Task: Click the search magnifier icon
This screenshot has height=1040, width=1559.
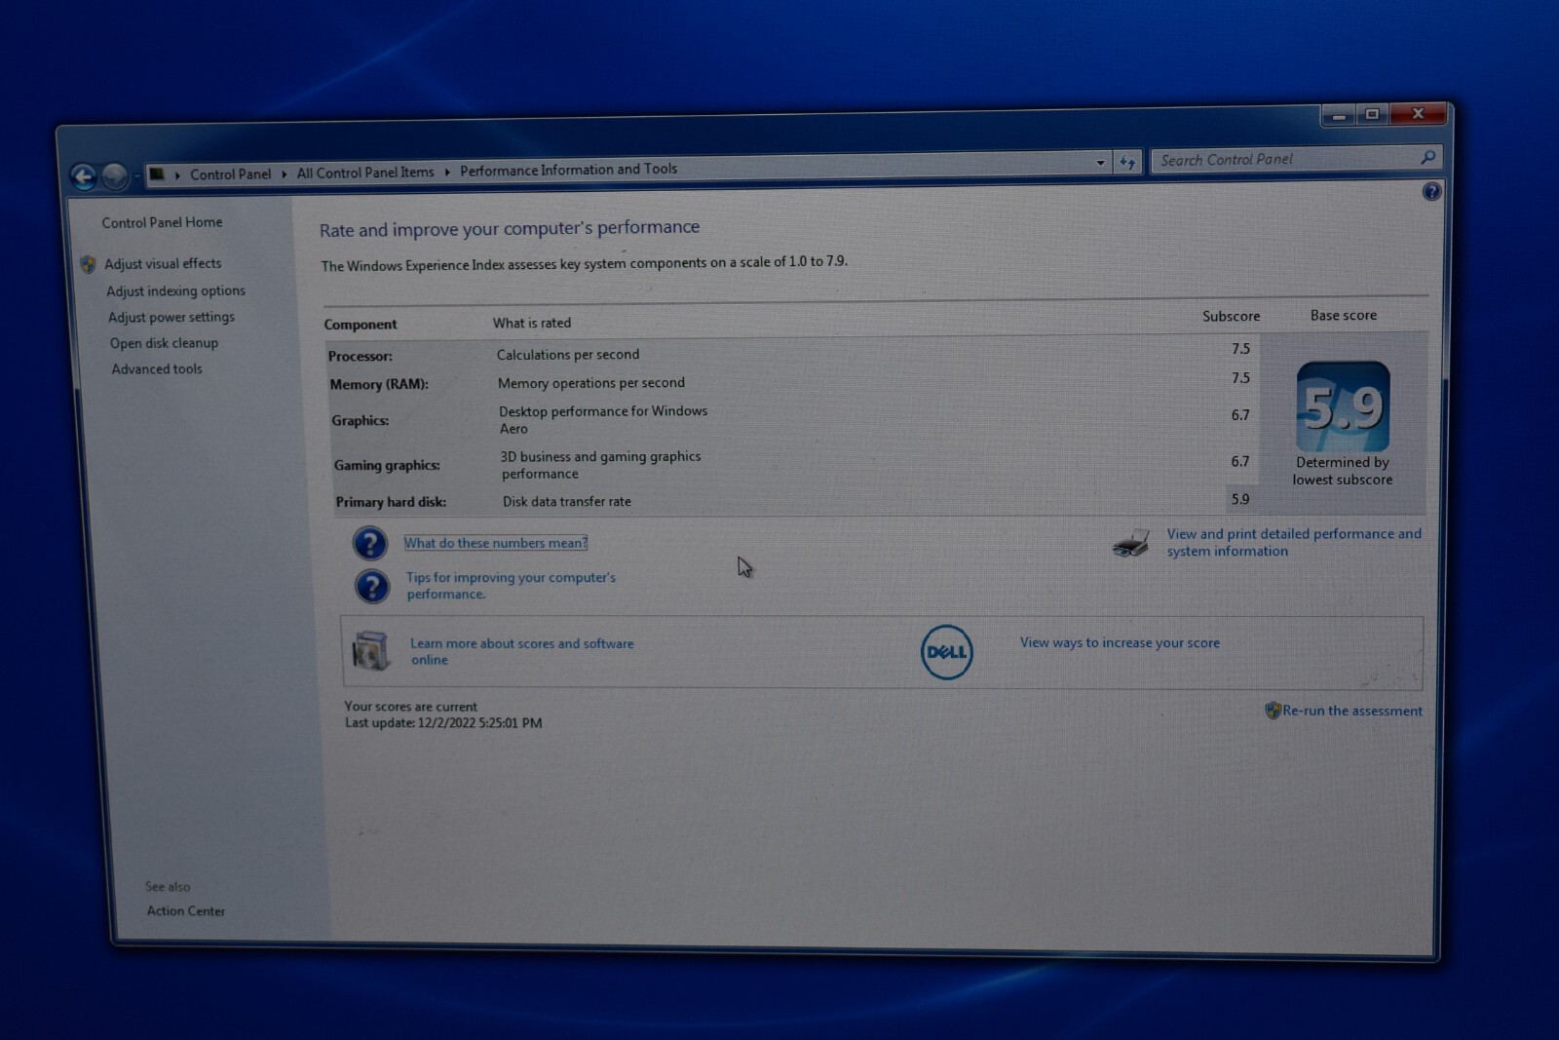Action: pyautogui.click(x=1427, y=157)
